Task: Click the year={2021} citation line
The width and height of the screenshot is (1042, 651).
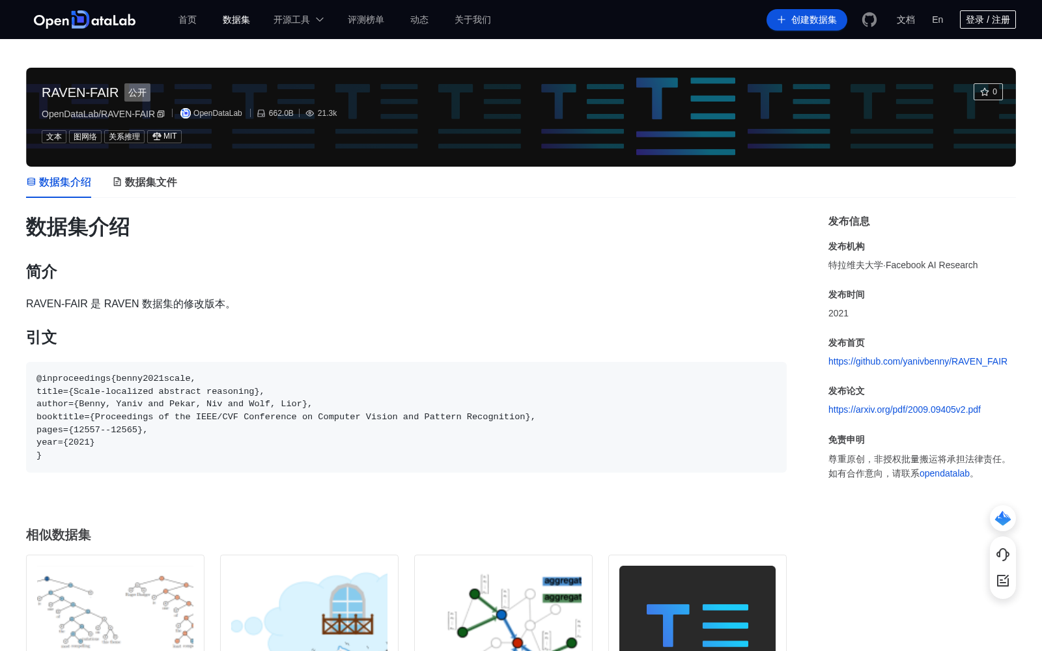Action: tap(66, 442)
